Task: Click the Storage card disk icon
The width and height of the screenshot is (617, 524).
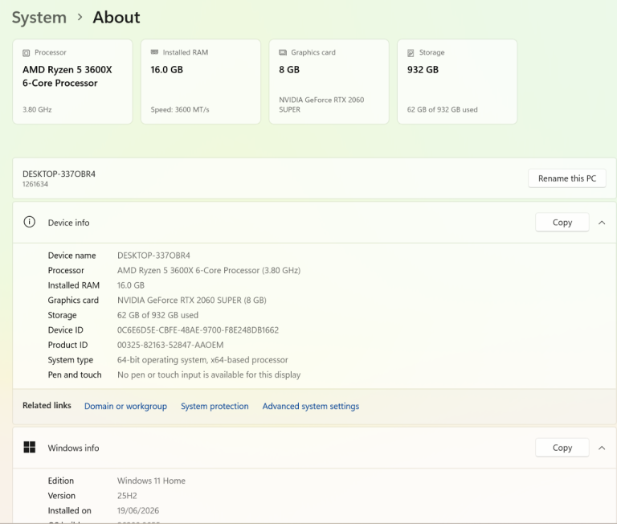Action: [411, 53]
